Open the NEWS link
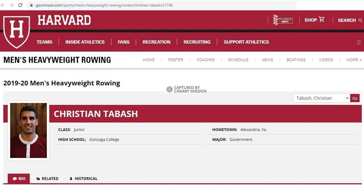The width and height of the screenshot is (364, 187). click(x=268, y=60)
